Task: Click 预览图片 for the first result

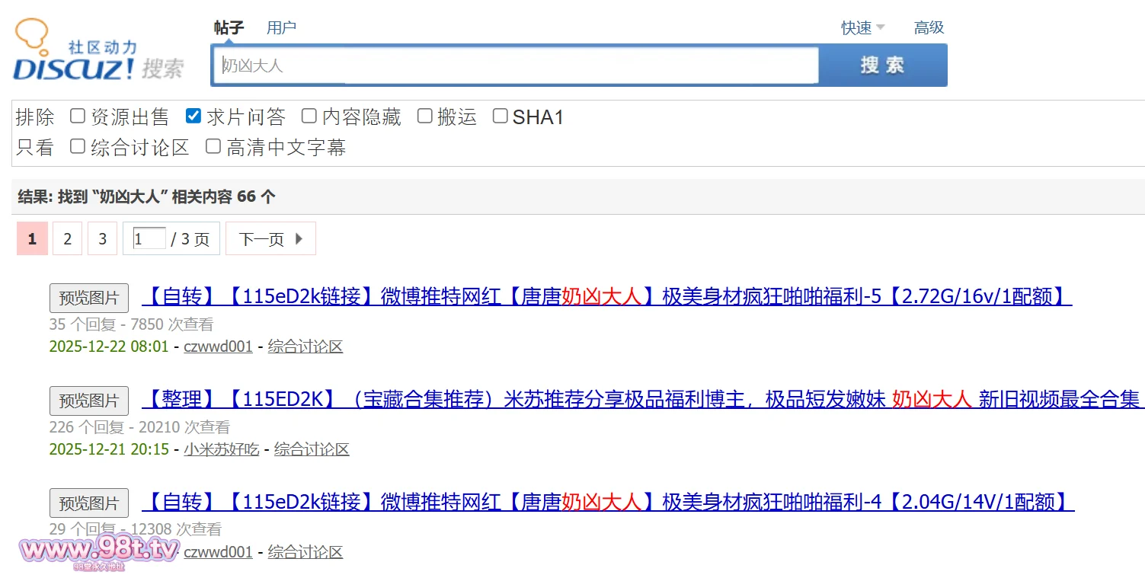Action: [x=89, y=298]
